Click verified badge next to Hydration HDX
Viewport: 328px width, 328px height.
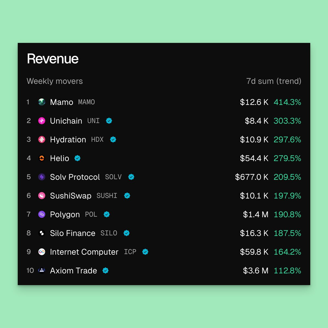tap(113, 139)
